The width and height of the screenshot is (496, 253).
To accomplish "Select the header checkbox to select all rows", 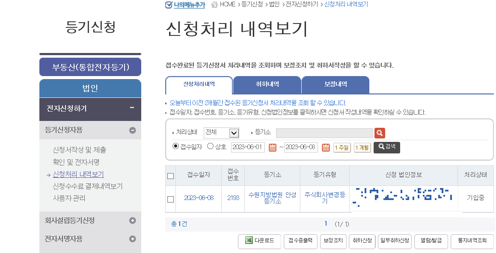I will [x=170, y=176].
